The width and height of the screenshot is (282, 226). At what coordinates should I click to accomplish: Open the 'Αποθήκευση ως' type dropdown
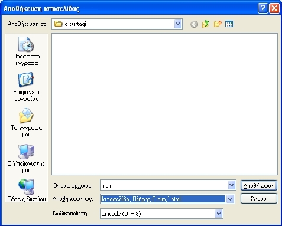(230, 199)
